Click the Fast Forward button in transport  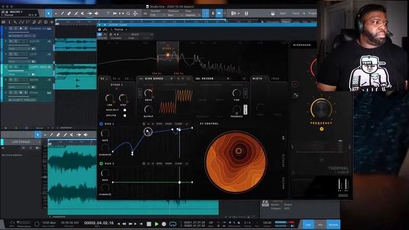[130, 224]
